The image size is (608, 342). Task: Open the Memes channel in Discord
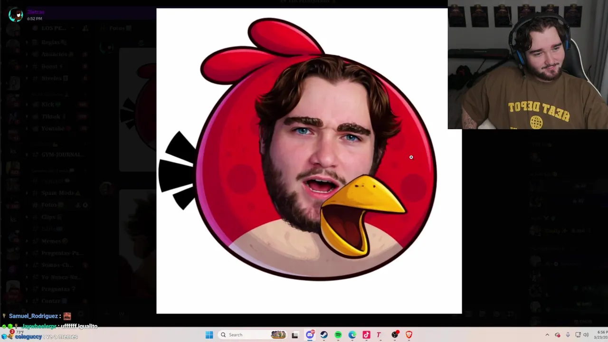[x=59, y=241]
